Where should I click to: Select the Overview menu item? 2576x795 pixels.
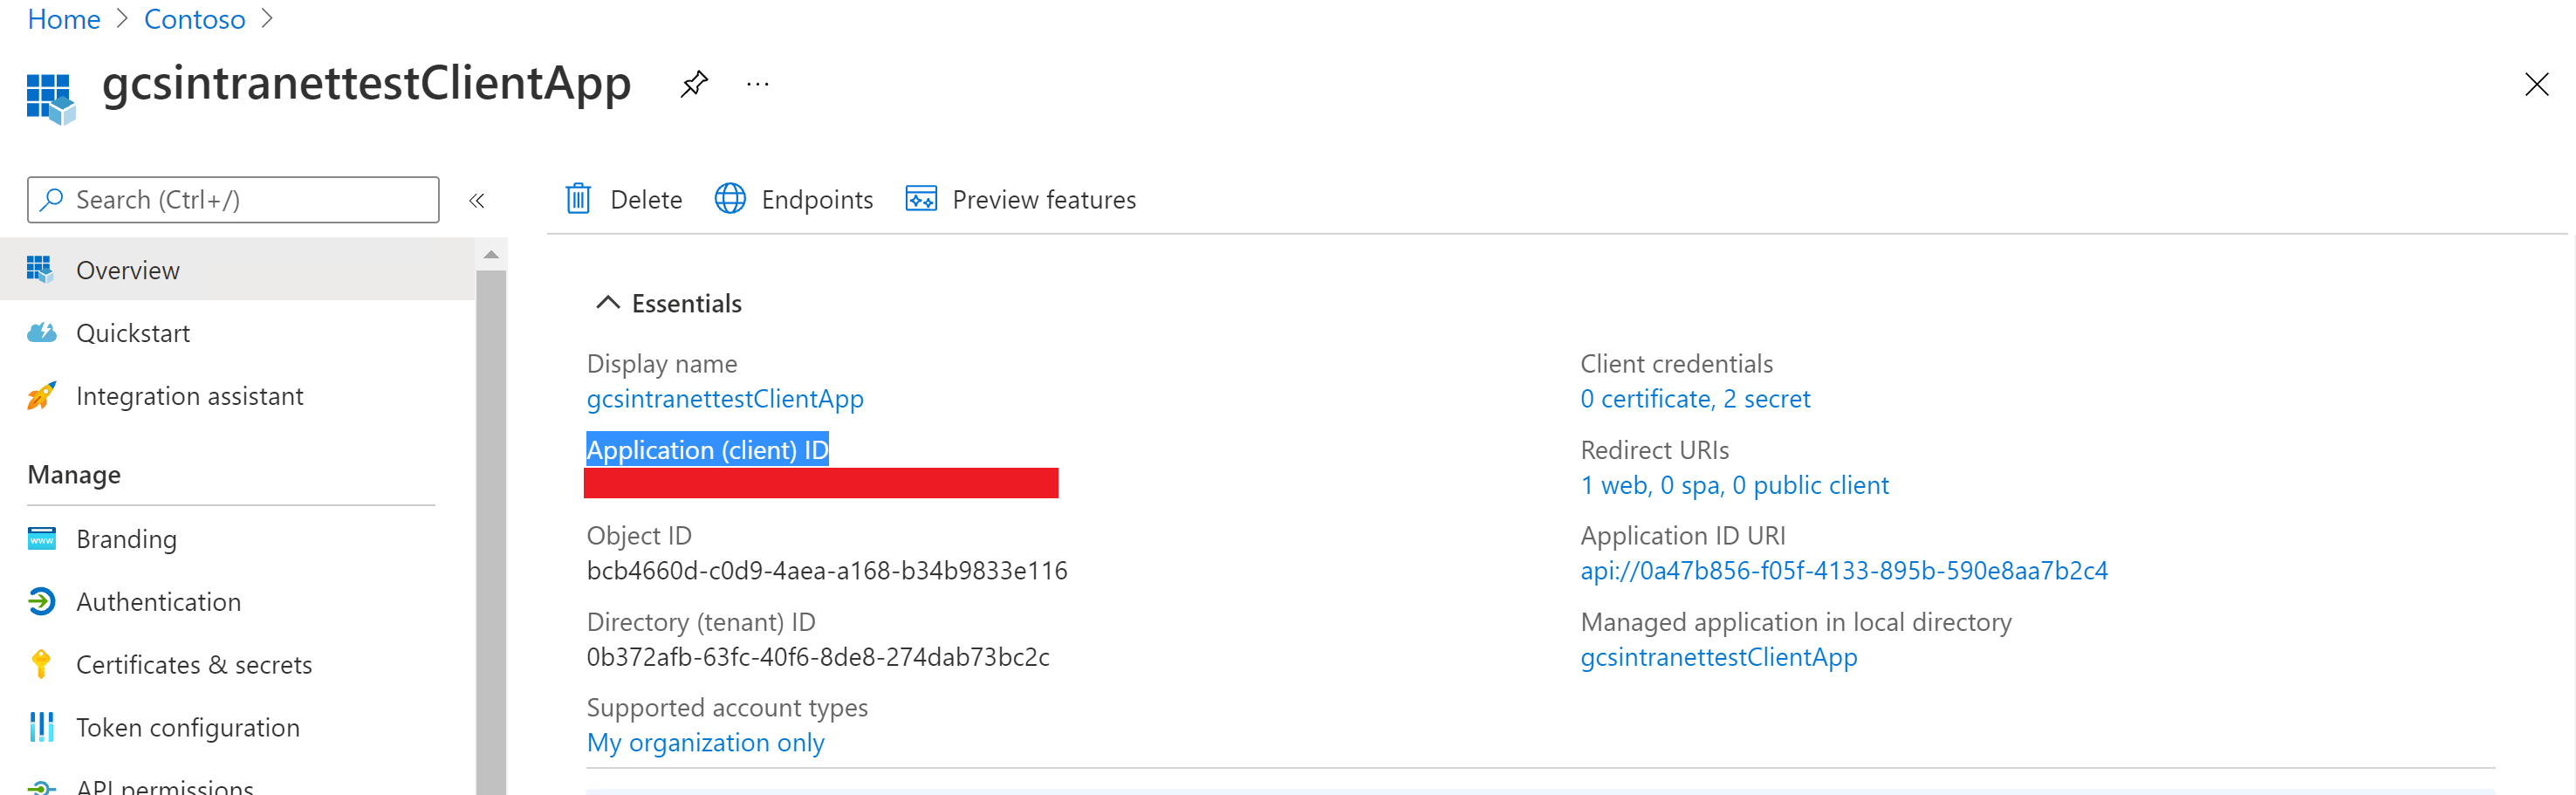[238, 270]
